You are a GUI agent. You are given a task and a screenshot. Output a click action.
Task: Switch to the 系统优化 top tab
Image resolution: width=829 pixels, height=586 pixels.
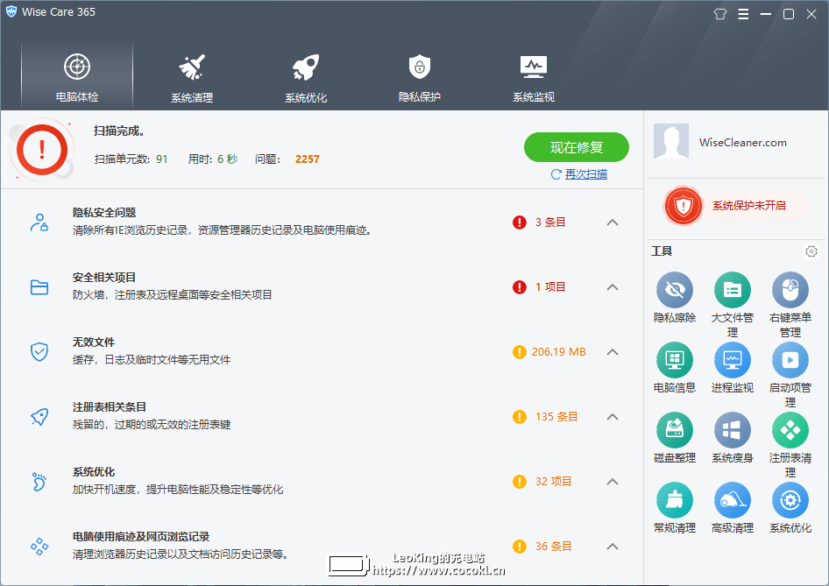[306, 76]
